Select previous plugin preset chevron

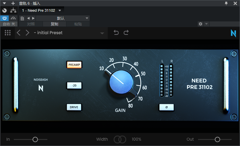click(18, 33)
